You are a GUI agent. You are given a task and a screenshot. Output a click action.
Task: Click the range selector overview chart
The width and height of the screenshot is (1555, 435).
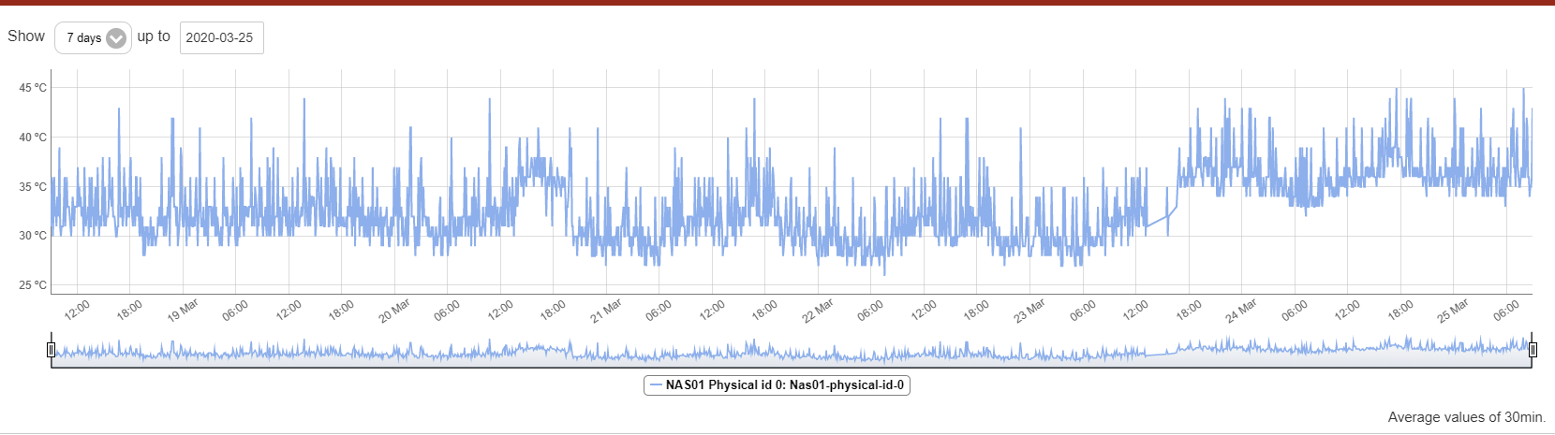(792, 350)
